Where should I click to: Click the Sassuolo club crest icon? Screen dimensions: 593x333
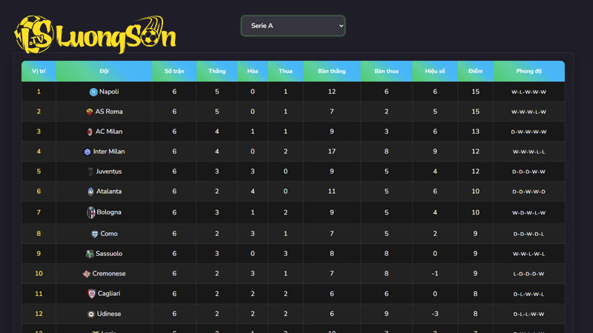click(x=90, y=254)
